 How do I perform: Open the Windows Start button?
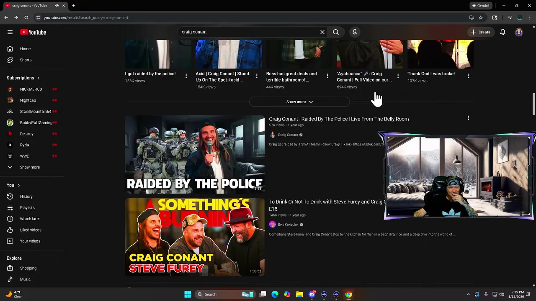pos(188,294)
